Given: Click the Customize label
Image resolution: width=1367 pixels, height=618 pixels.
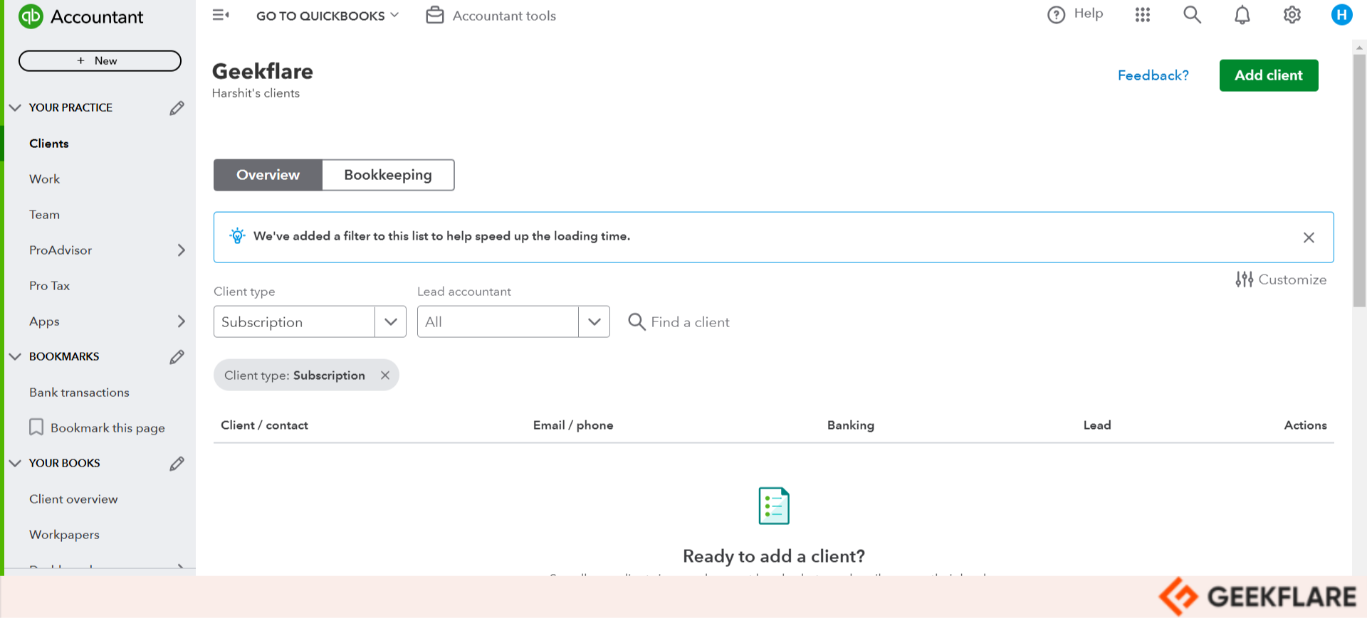Looking at the screenshot, I should [x=1292, y=279].
